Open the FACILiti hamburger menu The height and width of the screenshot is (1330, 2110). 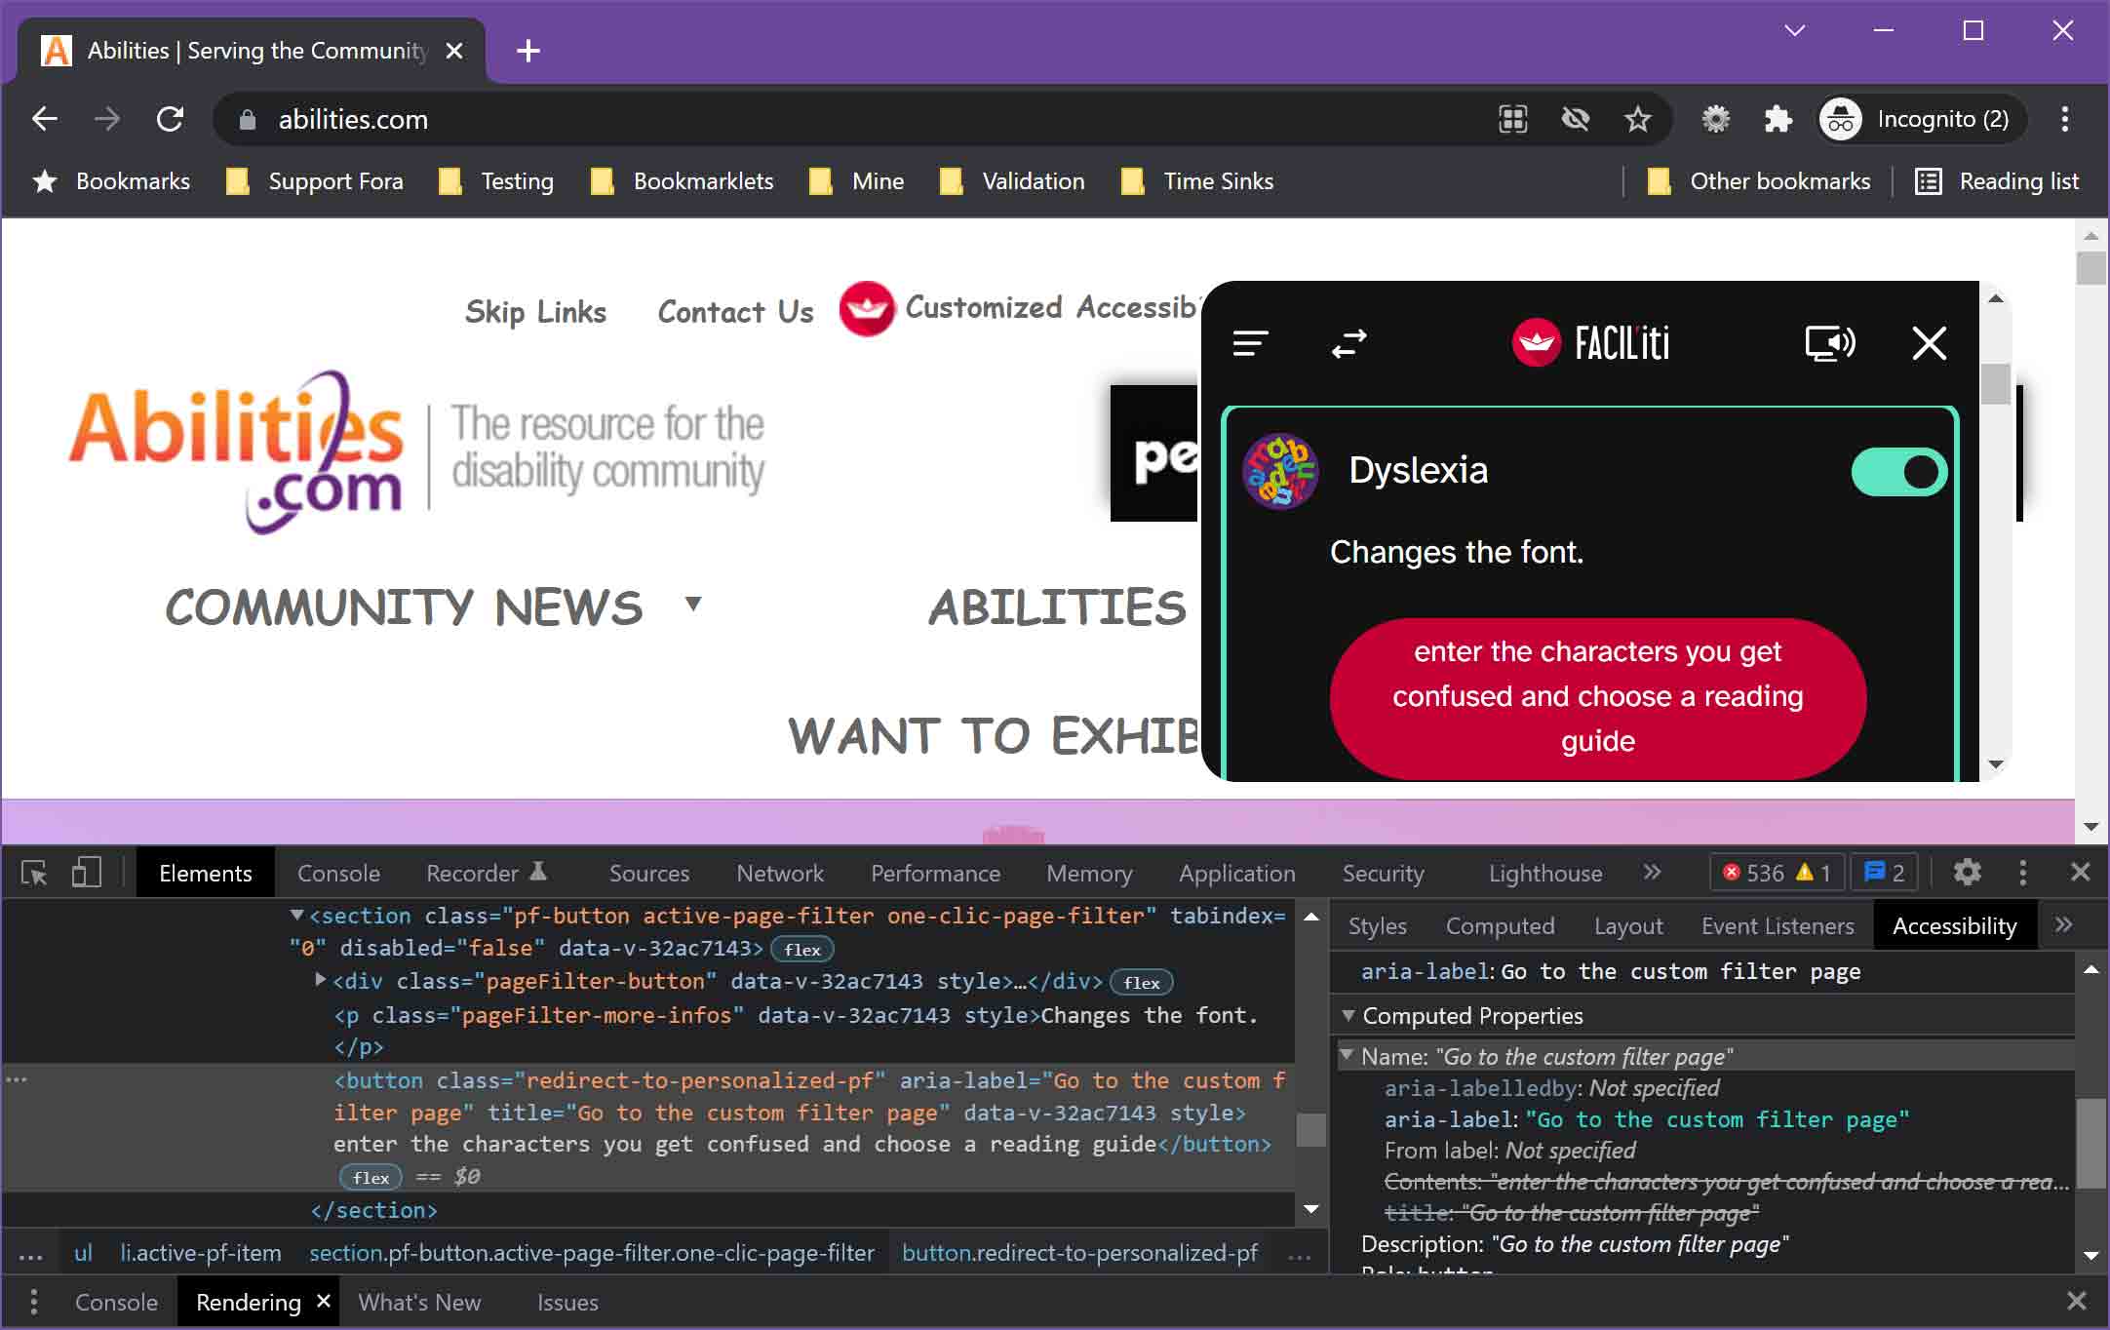pos(1250,343)
